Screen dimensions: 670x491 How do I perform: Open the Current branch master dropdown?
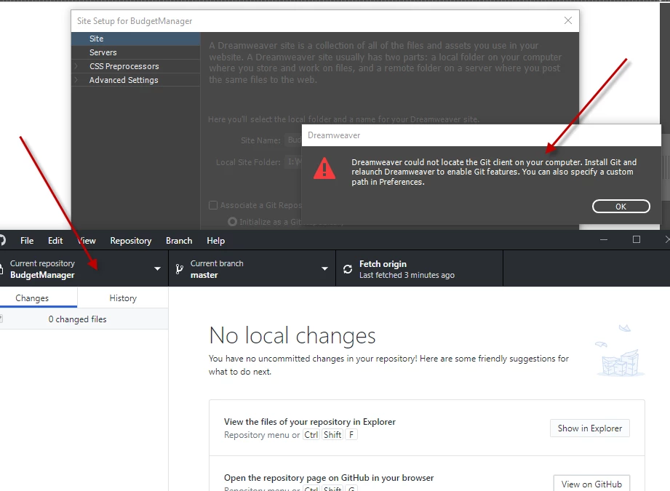click(x=252, y=269)
